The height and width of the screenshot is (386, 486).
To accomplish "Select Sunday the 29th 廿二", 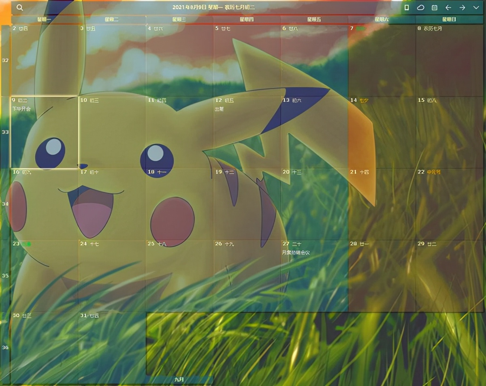I will coord(450,276).
